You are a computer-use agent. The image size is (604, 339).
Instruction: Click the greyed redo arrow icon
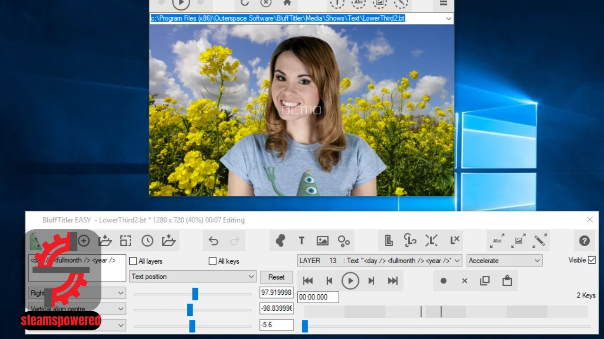235,241
